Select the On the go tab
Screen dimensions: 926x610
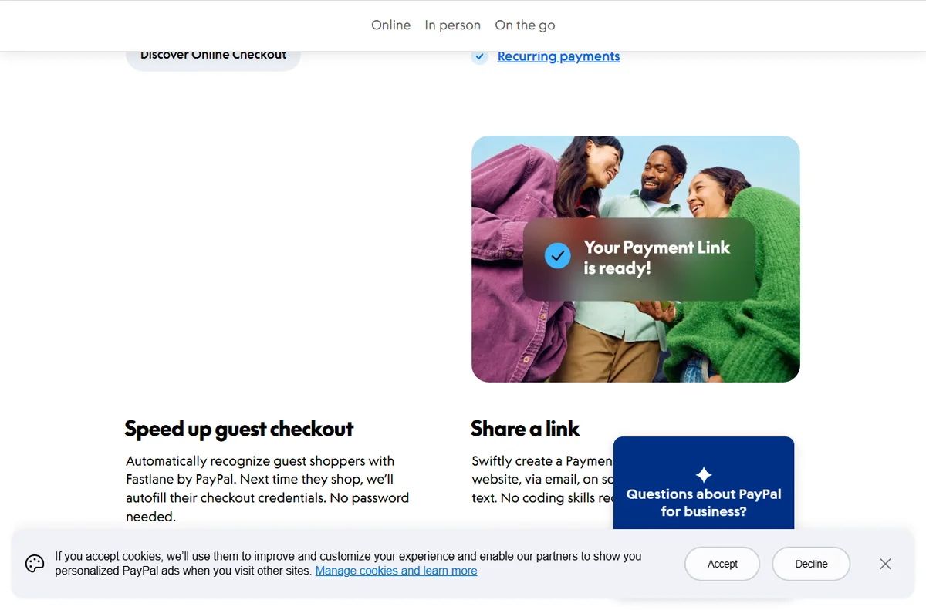(x=525, y=25)
